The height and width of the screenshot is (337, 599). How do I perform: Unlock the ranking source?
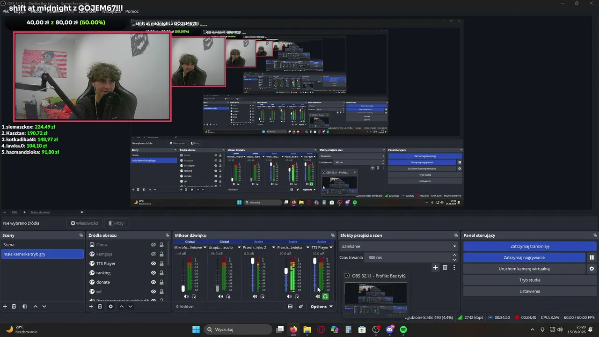[x=161, y=273]
